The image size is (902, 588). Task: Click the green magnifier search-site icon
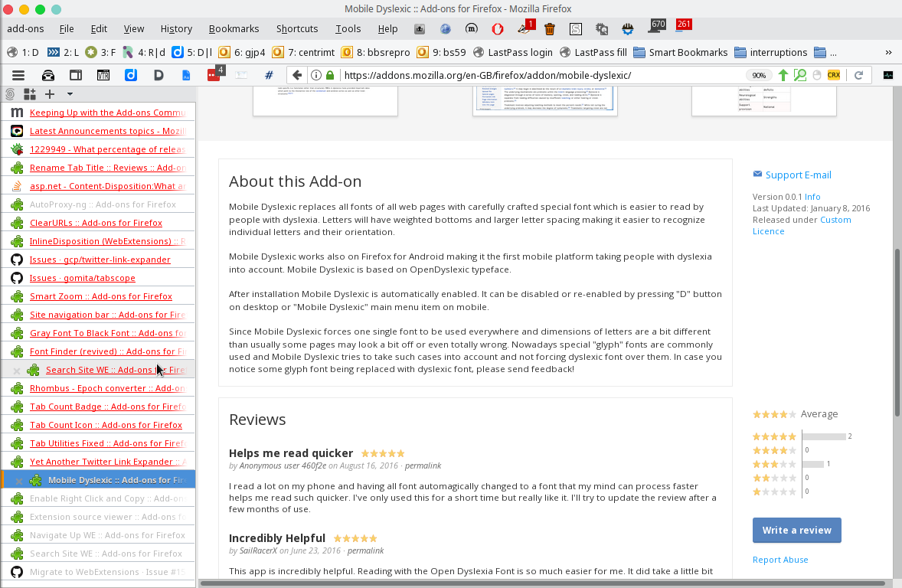[x=799, y=75]
